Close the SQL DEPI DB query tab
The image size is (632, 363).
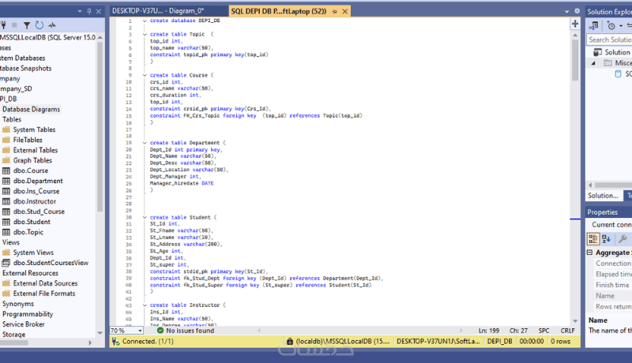click(345, 11)
